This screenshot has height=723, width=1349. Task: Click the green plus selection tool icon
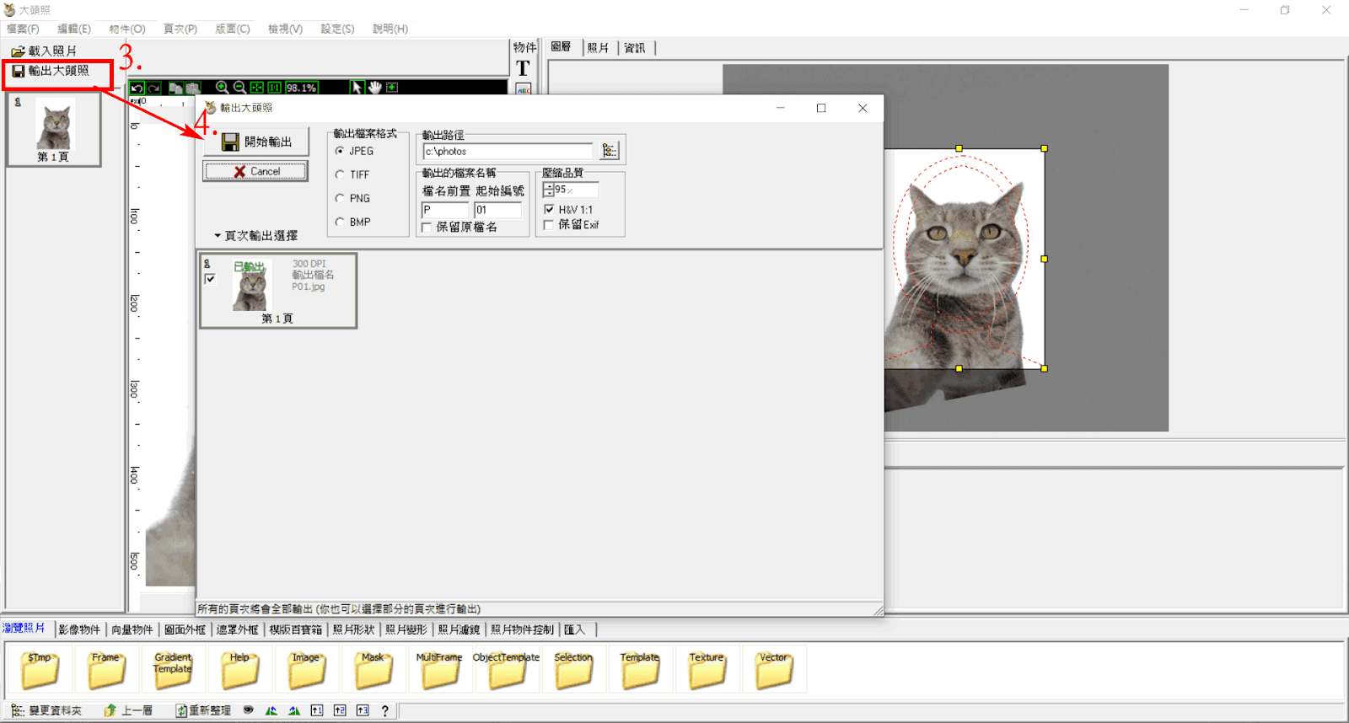(x=392, y=88)
